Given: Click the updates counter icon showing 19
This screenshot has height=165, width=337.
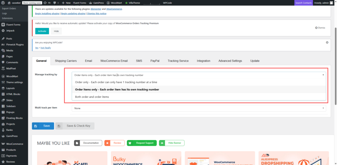Looking at the screenshot, I should [x=45, y=3].
